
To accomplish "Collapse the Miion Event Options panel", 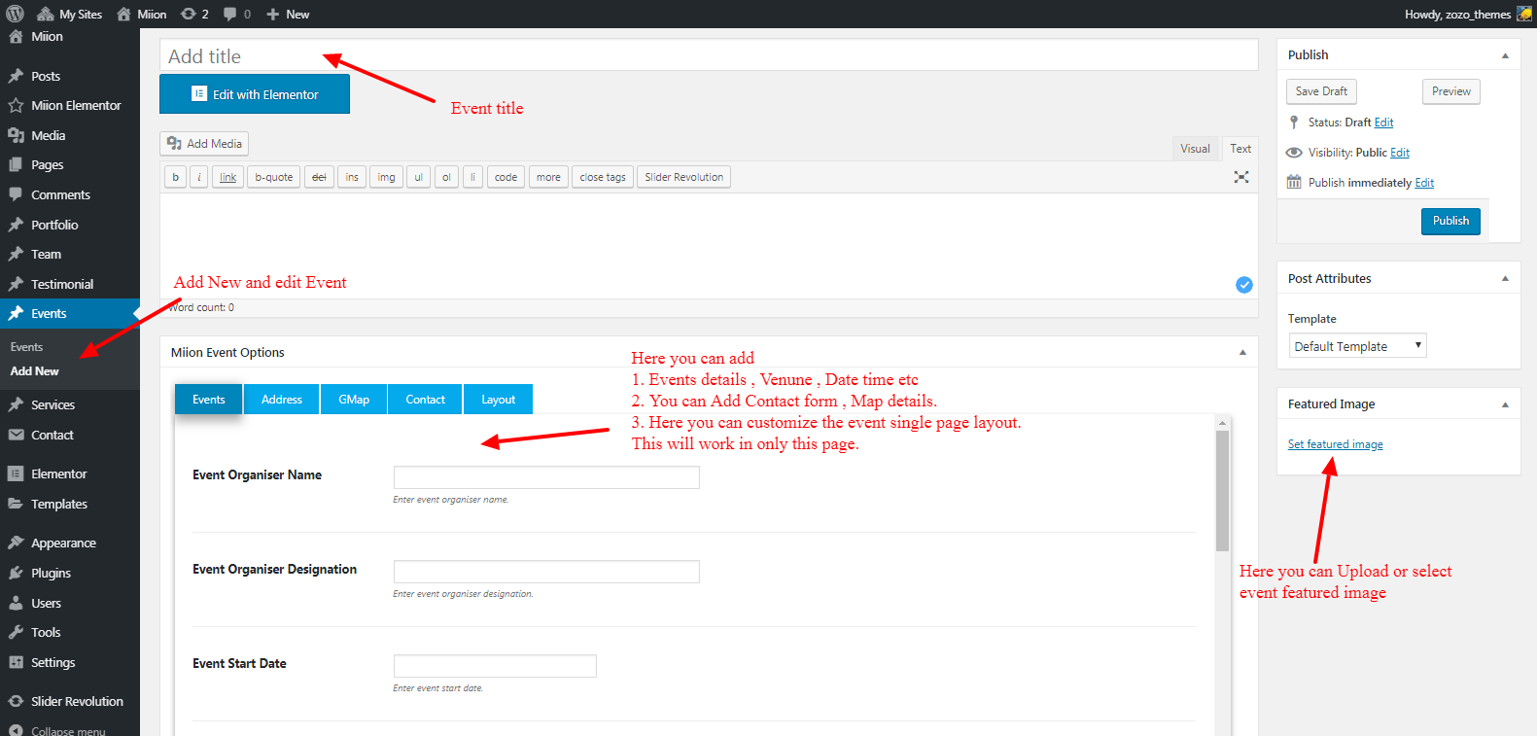I will [x=1242, y=353].
